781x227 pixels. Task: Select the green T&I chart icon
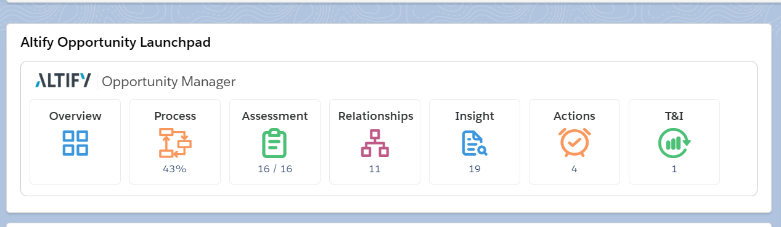(674, 143)
